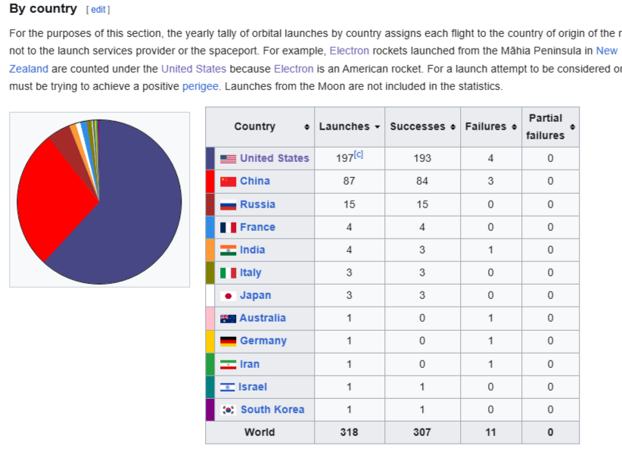The height and width of the screenshot is (461, 622).
Task: Click the purple South Korea color swatch
Action: [x=210, y=410]
